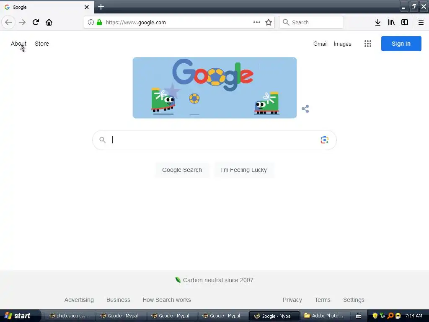Open a new tab with the plus button
Screen dimensions: 429x322
tap(101, 7)
